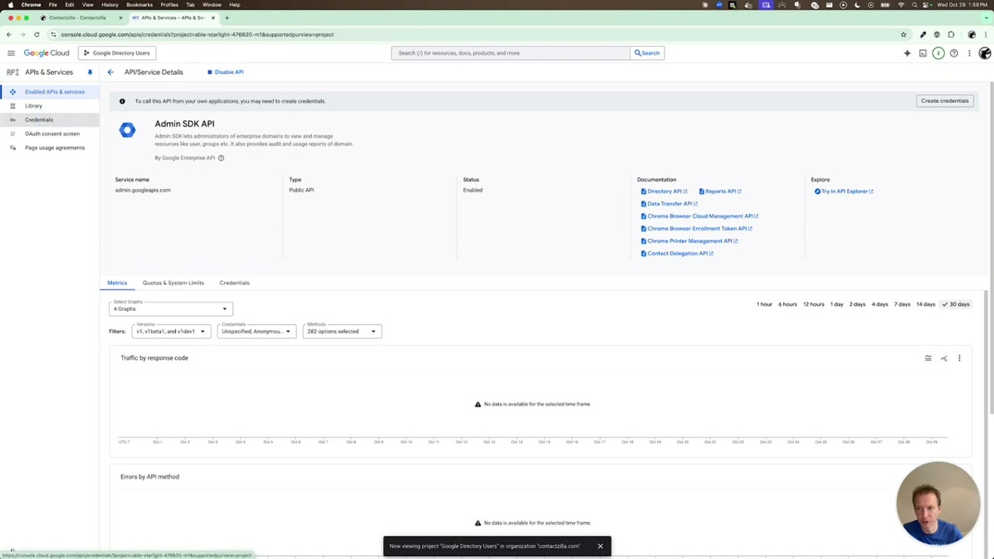Open the Methods filter dropdown
The image size is (994, 559).
342,332
